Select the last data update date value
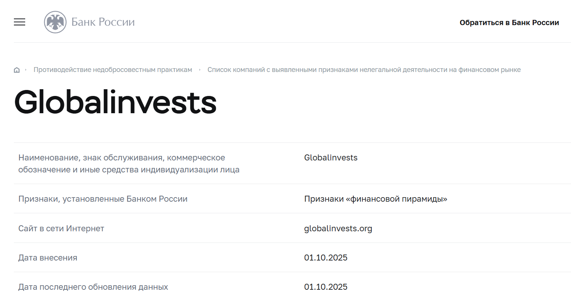The image size is (571, 301). (326, 287)
